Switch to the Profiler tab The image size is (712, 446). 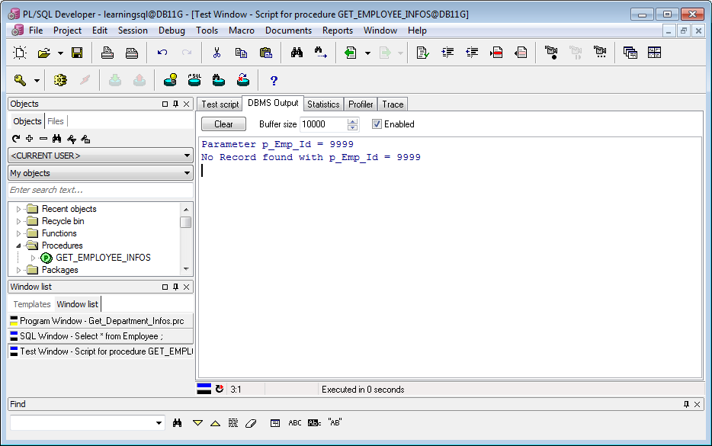pyautogui.click(x=361, y=104)
